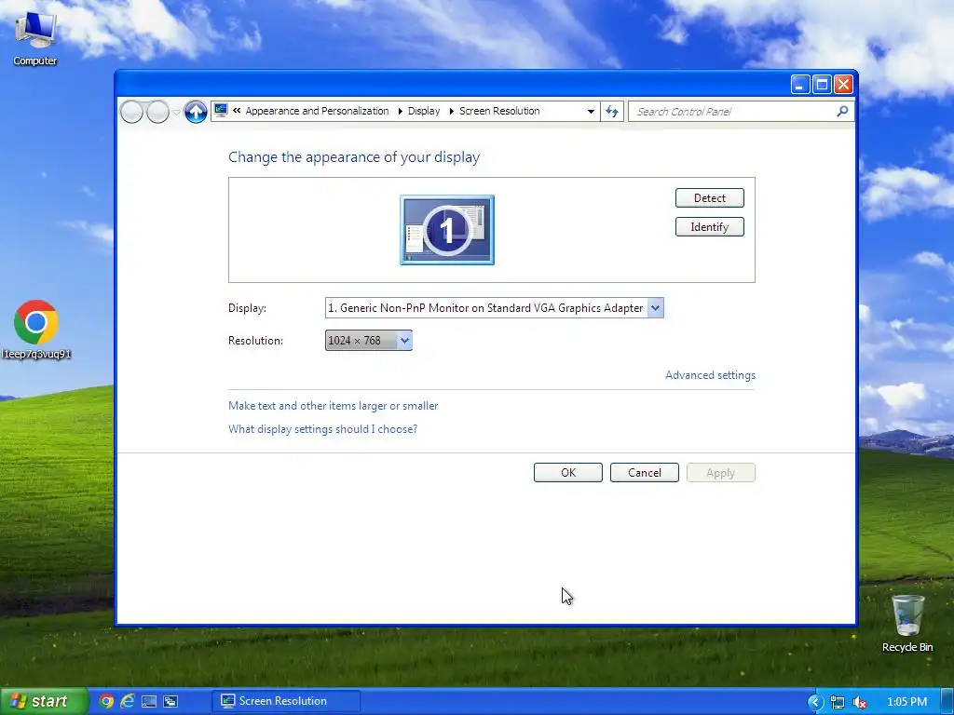Expand the address bar history dropdown
This screenshot has height=715, width=954.
coord(590,112)
